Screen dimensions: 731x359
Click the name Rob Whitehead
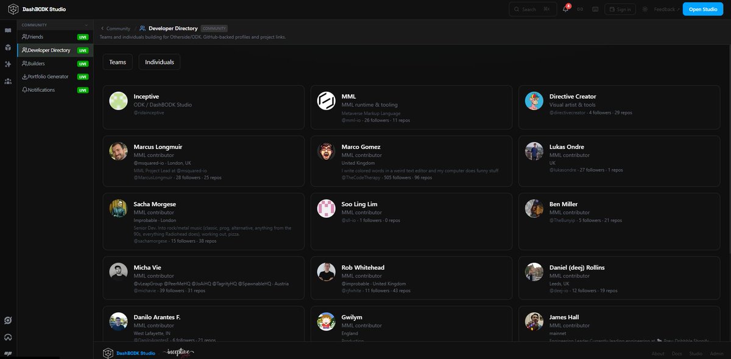pos(363,267)
